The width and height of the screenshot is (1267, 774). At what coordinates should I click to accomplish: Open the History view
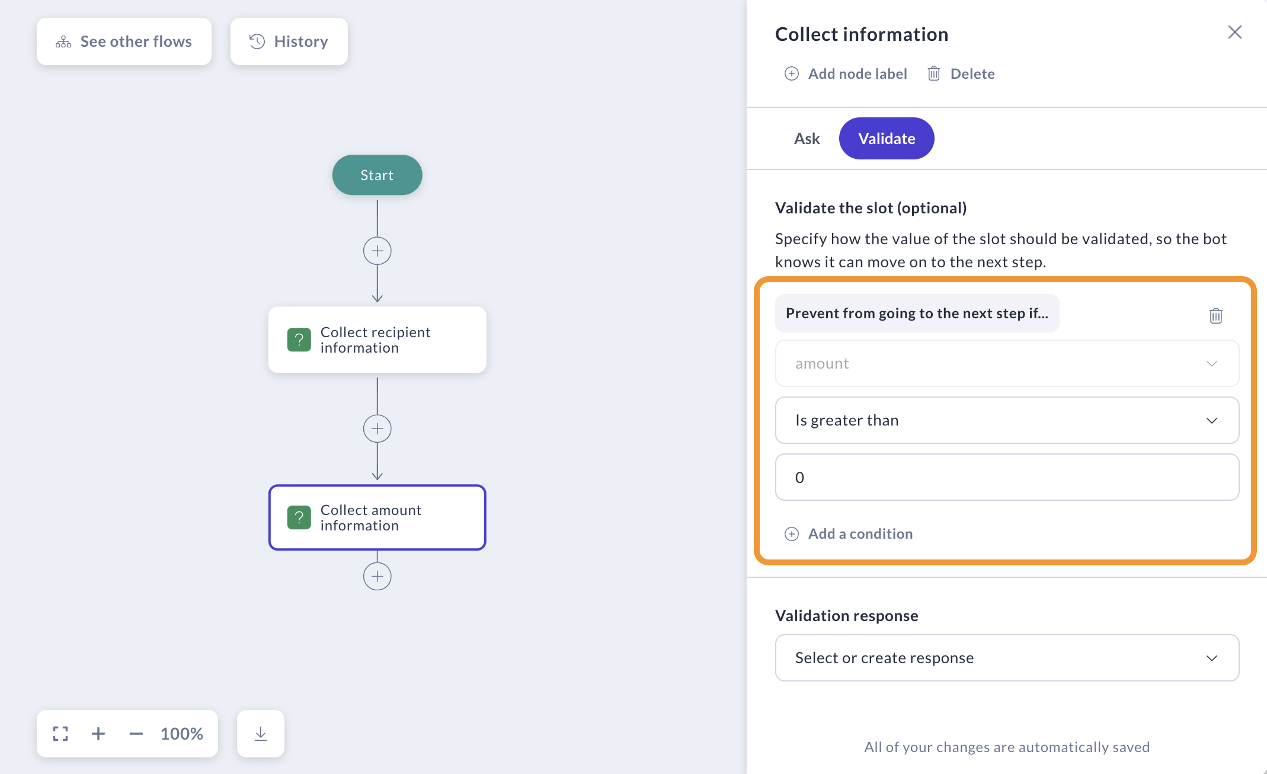click(x=289, y=41)
